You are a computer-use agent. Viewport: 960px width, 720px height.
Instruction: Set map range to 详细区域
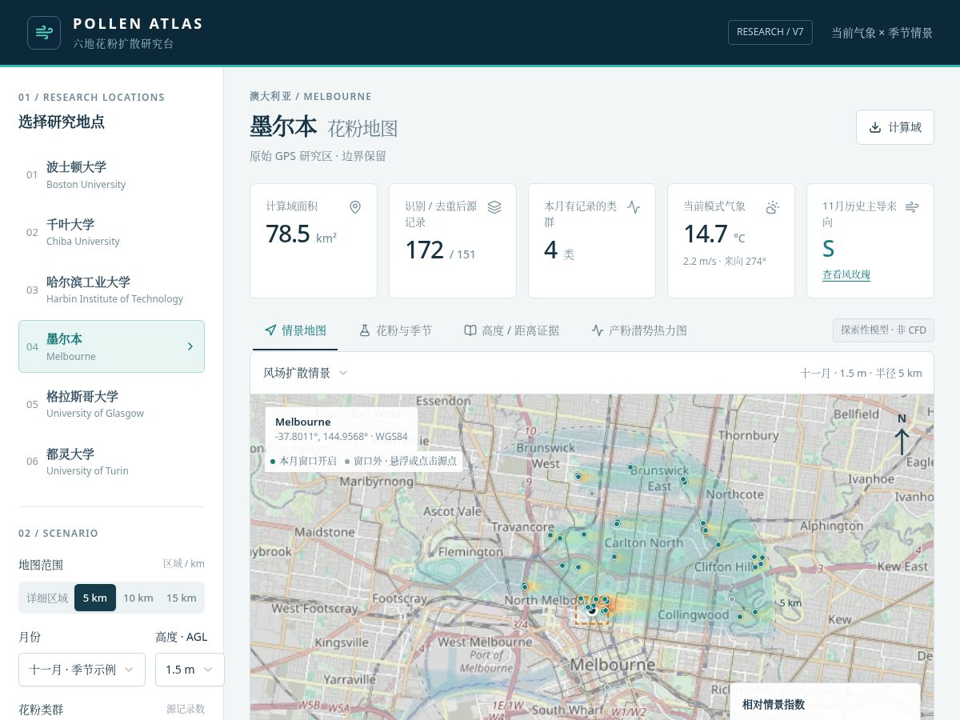coord(47,598)
